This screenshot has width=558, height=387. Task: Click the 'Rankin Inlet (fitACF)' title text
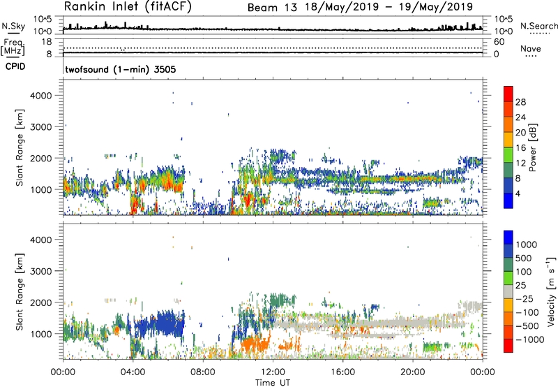tap(128, 7)
